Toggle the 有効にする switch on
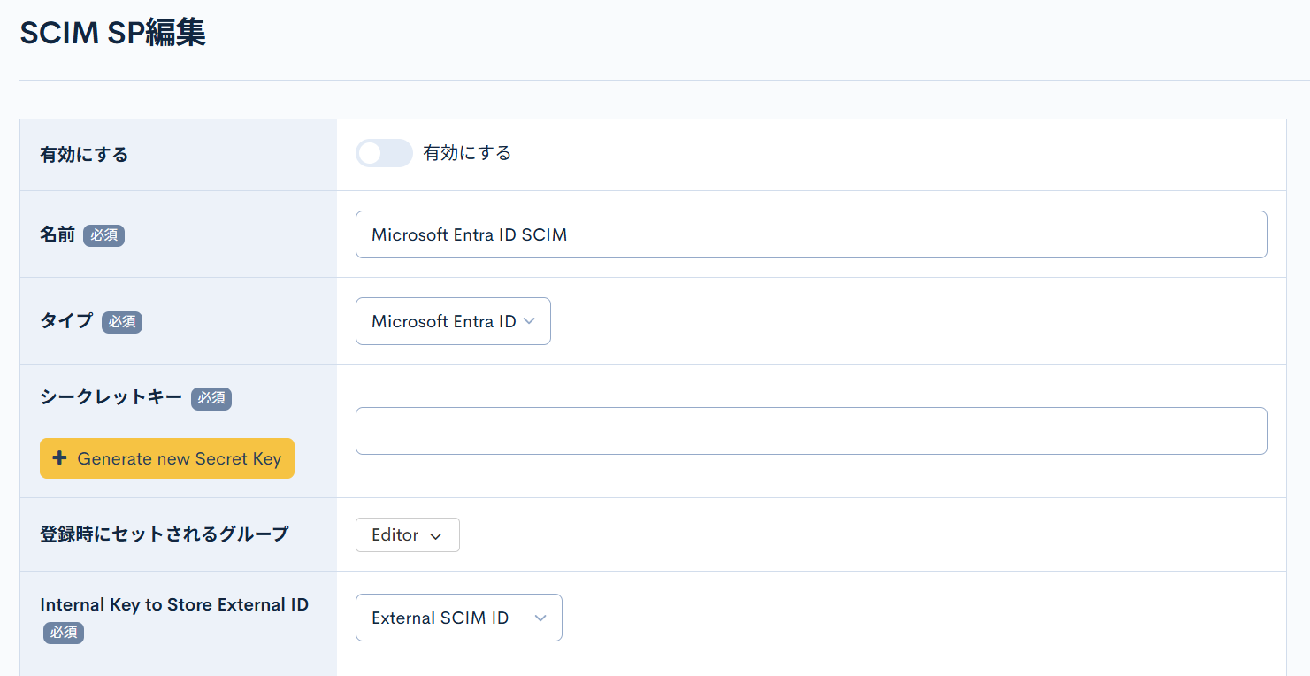 click(384, 153)
